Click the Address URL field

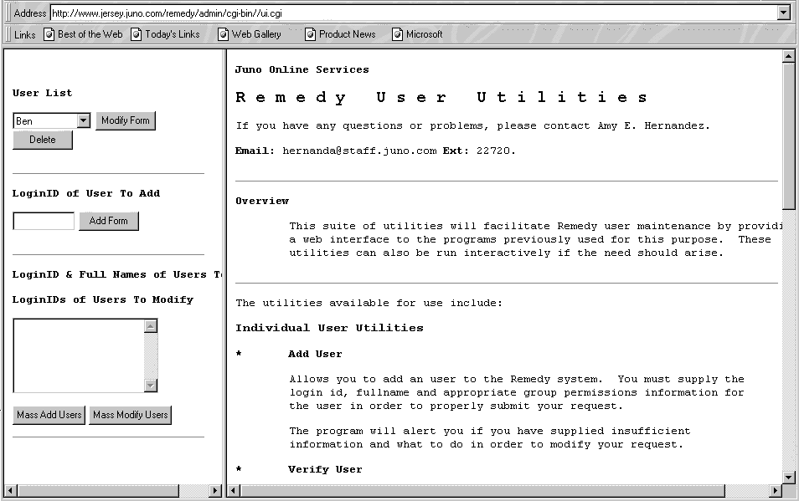coord(415,13)
